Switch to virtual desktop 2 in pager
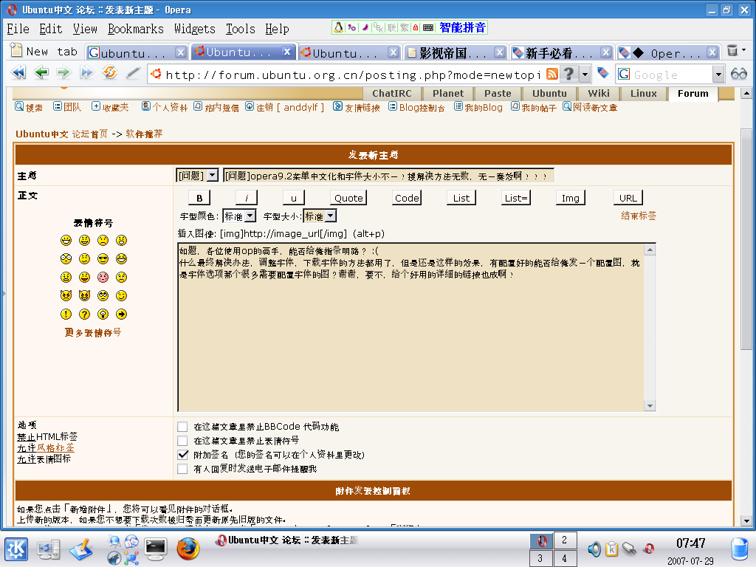This screenshot has width=756, height=567. [565, 540]
